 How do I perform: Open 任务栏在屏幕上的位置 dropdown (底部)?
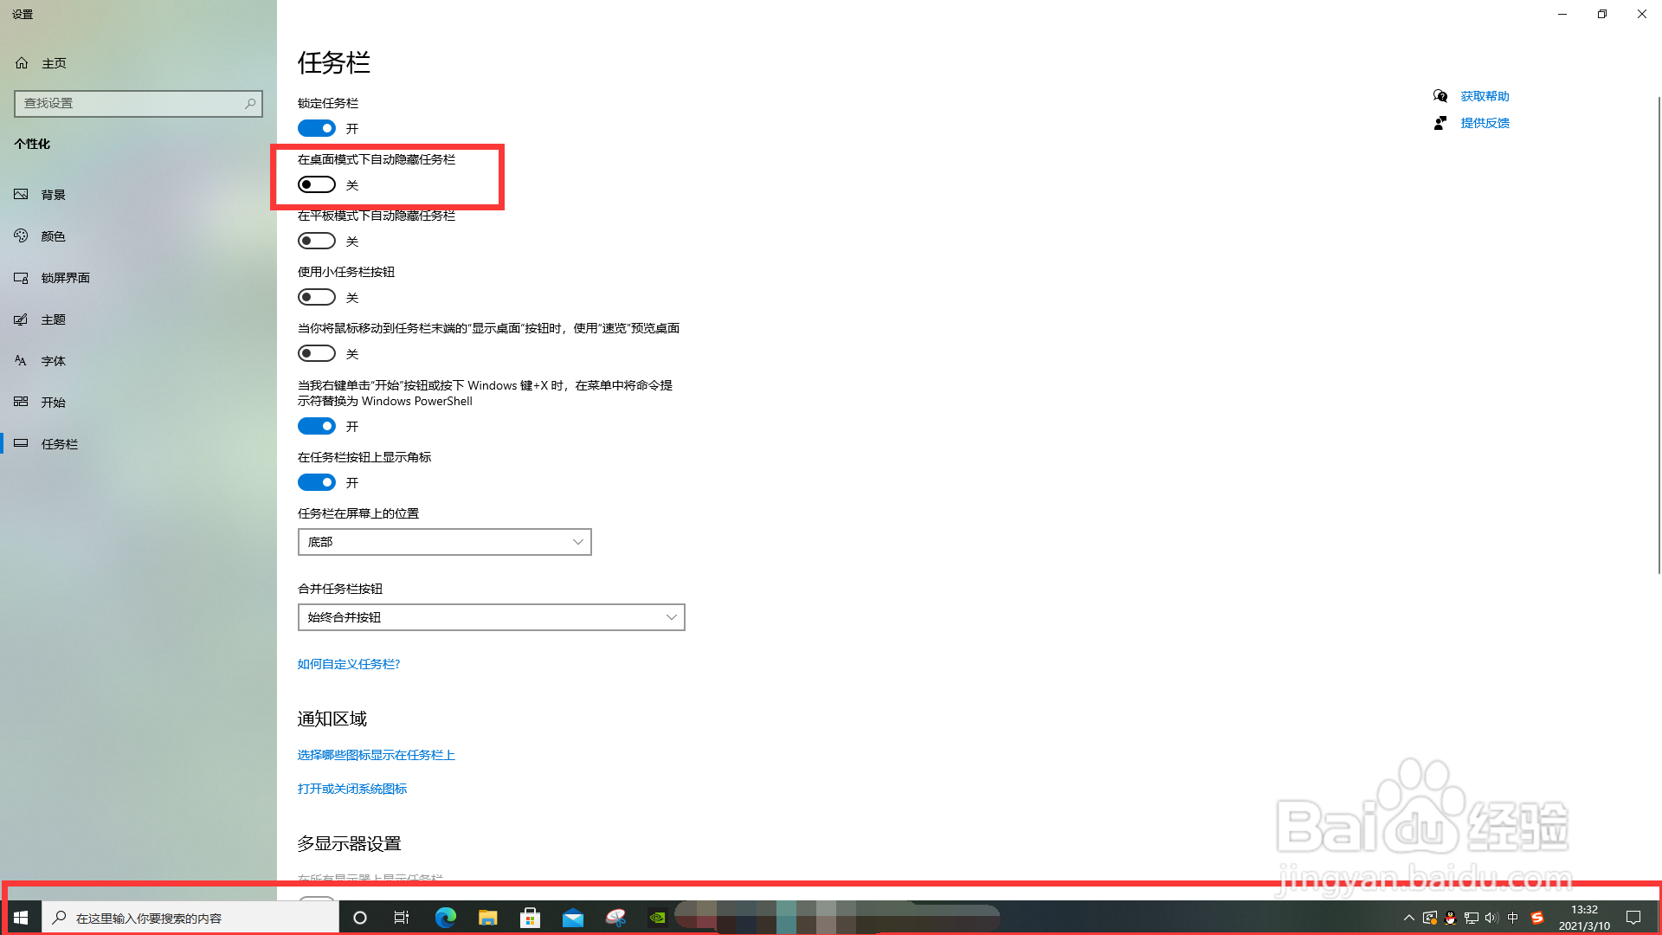444,542
